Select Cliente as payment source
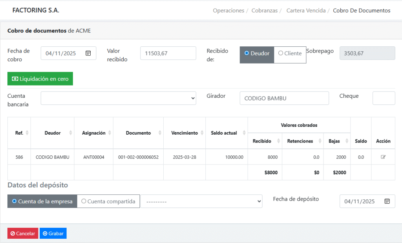Image resolution: width=402 pixels, height=243 pixels. (290, 53)
